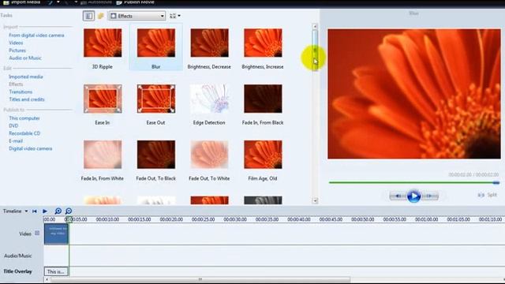Choose DVD under Publish to
Screen dimensions: 505x284
click(13, 126)
